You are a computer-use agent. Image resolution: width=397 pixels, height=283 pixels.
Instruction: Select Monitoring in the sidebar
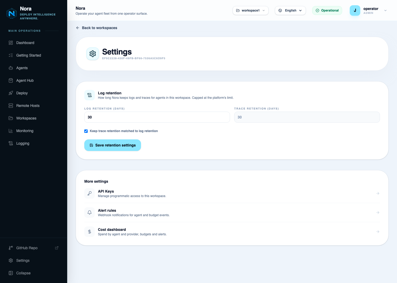pyautogui.click(x=34, y=131)
